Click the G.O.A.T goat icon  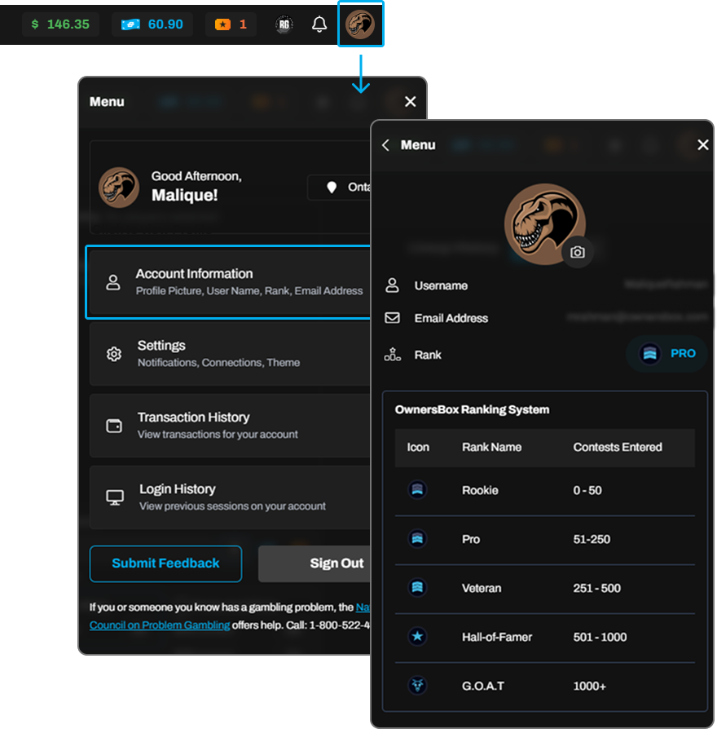coord(417,685)
